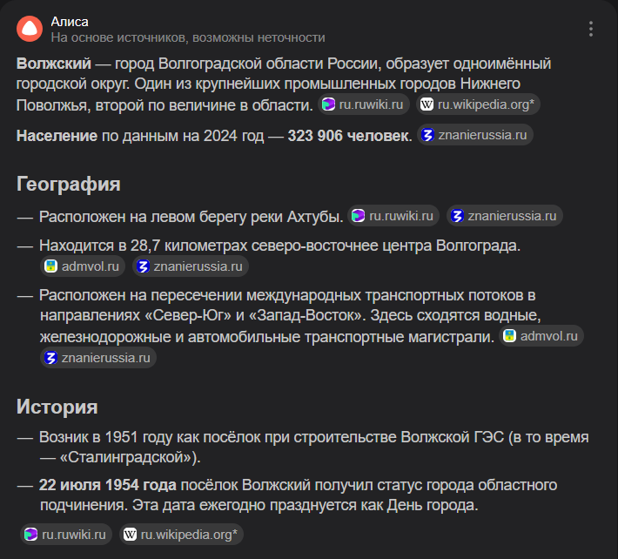Open ru.ruwiki.ru source in the intro paragraph
This screenshot has width=618, height=559.
click(363, 104)
